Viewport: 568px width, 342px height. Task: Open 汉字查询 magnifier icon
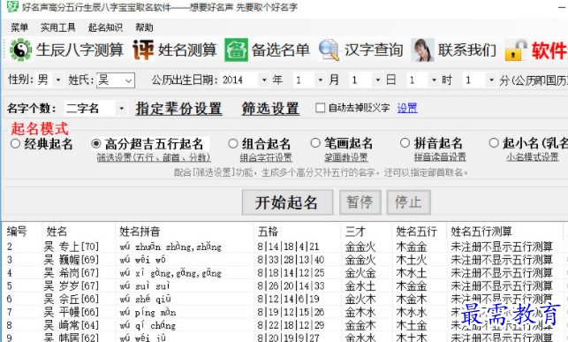(329, 49)
